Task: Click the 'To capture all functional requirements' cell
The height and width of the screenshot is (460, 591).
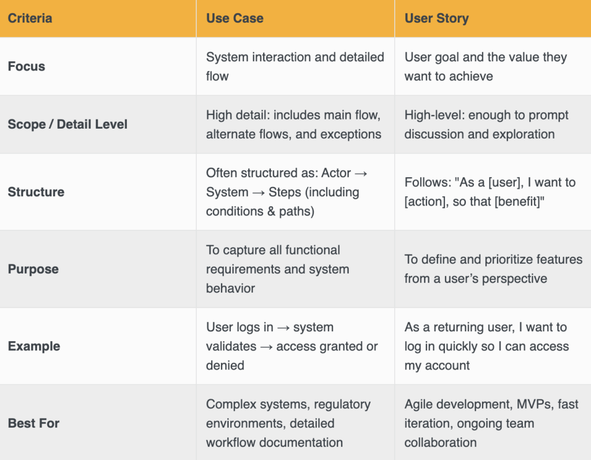Action: pyautogui.click(x=278, y=269)
